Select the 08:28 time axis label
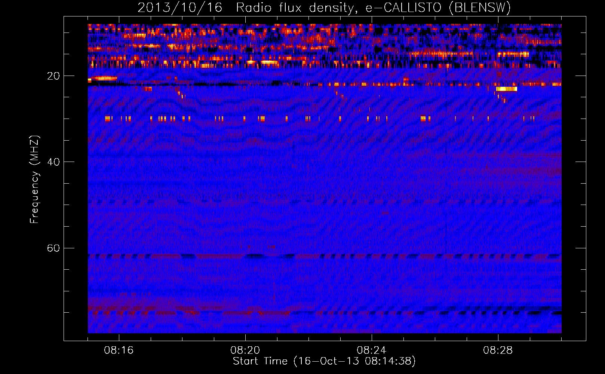This screenshot has height=374, width=605. click(x=498, y=350)
